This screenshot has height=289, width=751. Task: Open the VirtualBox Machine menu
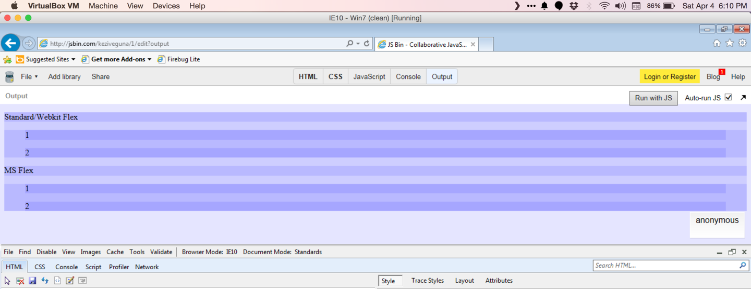[103, 6]
